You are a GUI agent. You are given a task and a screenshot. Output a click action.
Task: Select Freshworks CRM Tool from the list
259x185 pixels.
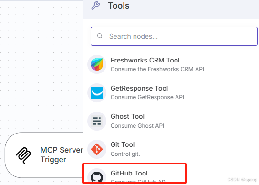[x=171, y=64]
